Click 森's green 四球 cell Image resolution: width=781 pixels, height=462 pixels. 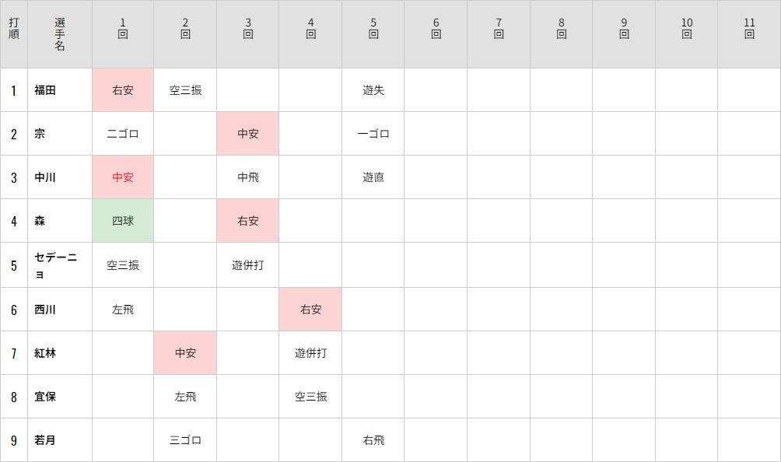(x=123, y=221)
